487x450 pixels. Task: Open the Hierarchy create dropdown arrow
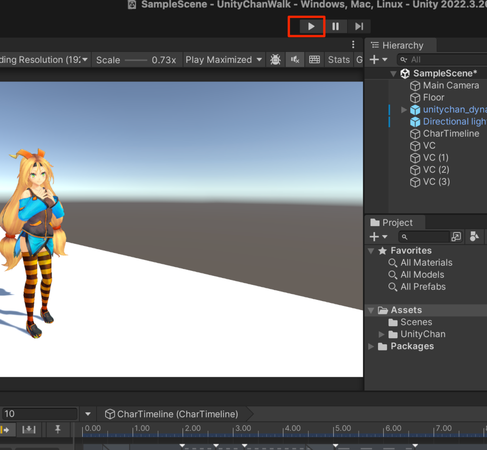(385, 60)
